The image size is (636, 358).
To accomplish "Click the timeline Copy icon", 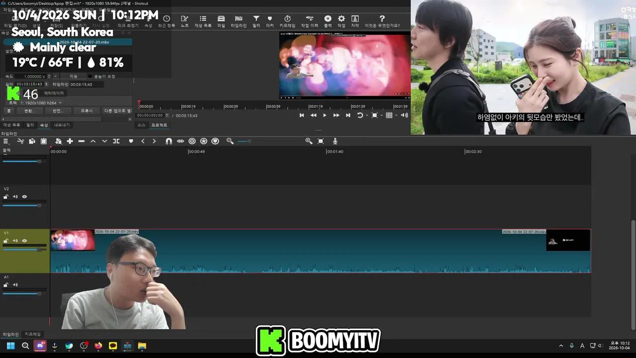I will [32, 141].
